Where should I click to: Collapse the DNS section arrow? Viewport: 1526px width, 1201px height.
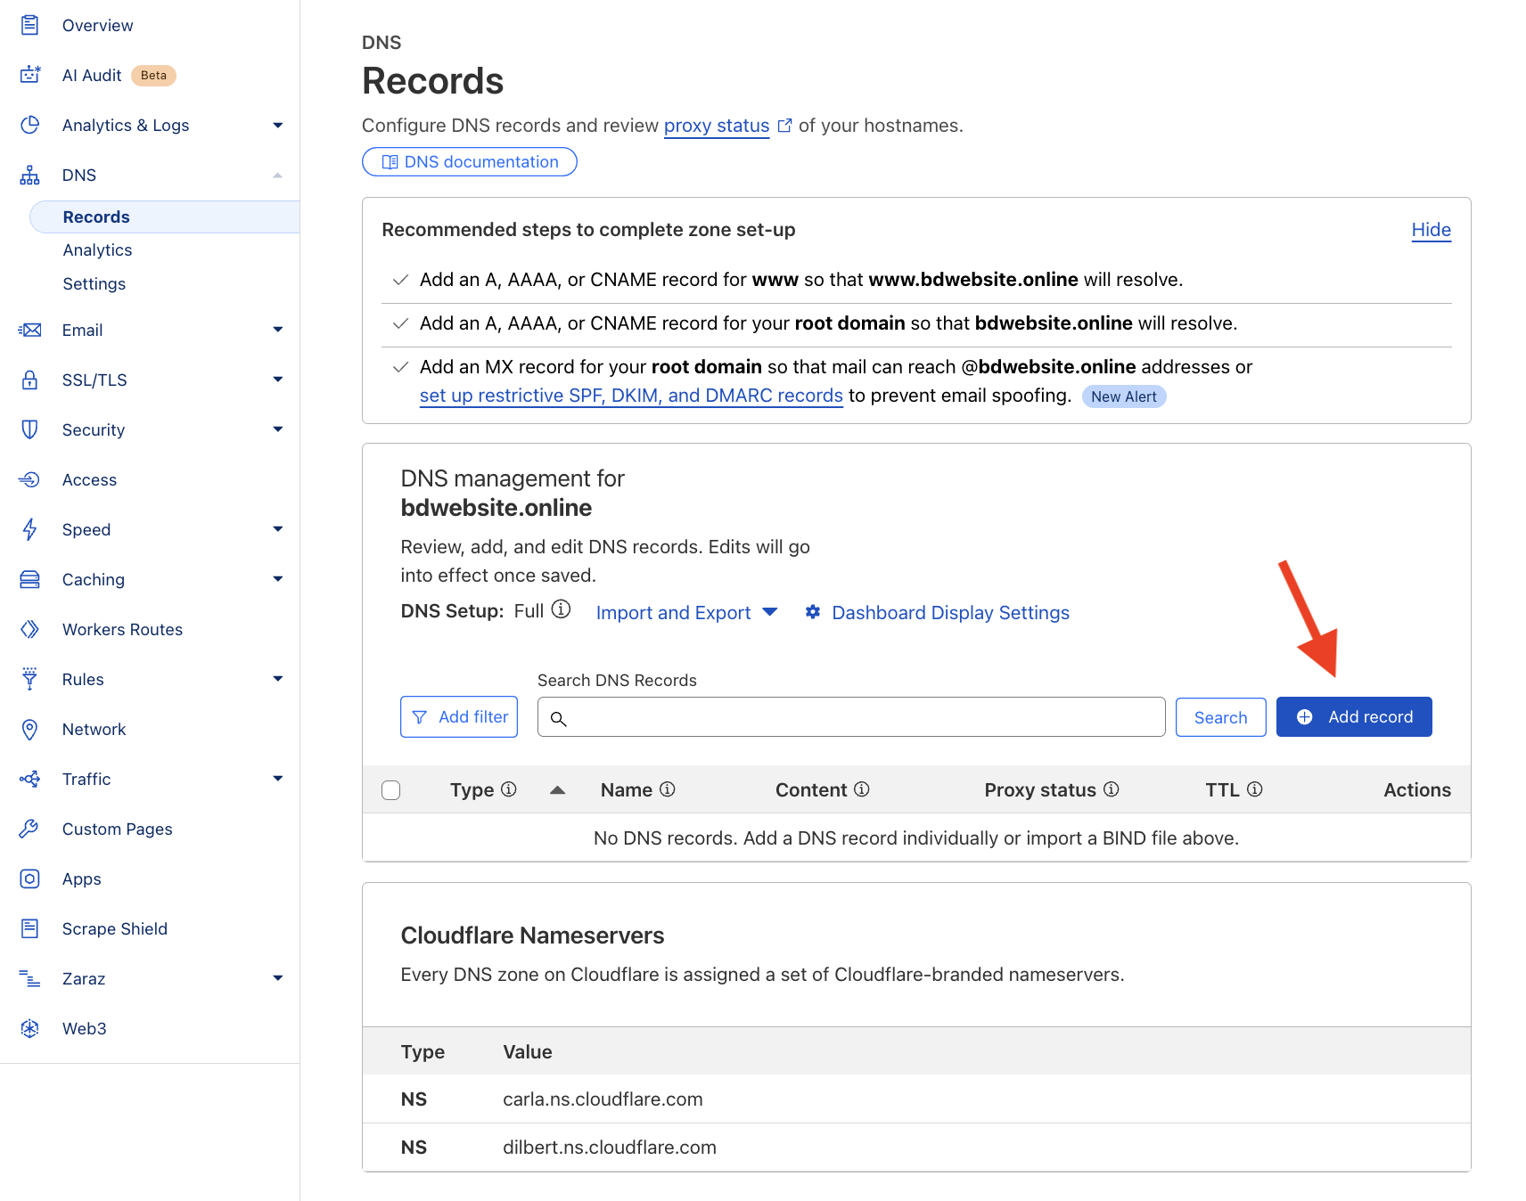point(278,176)
